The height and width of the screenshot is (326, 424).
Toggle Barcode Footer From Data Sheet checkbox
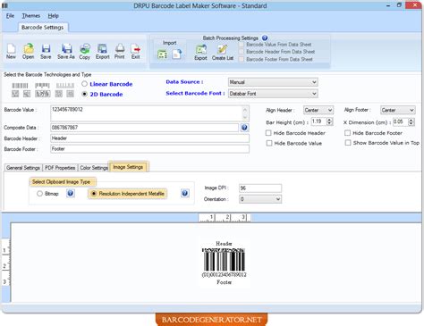click(242, 59)
